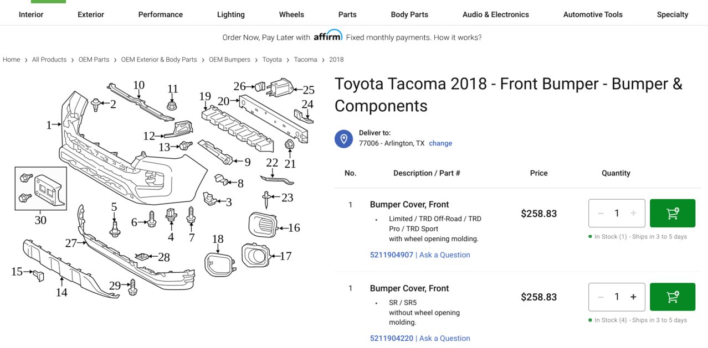708x348 pixels.
Task: Click the change delivery location link
Action: pos(440,143)
